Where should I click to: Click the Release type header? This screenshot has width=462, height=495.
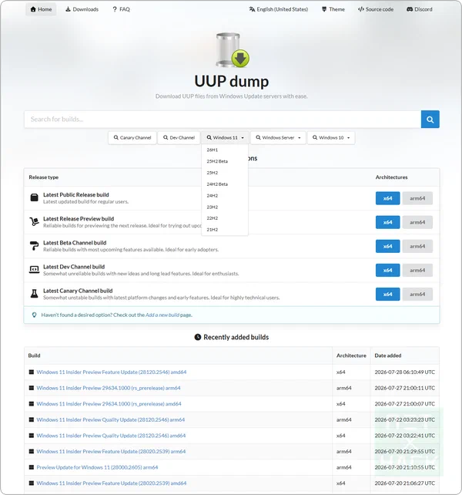click(x=44, y=177)
